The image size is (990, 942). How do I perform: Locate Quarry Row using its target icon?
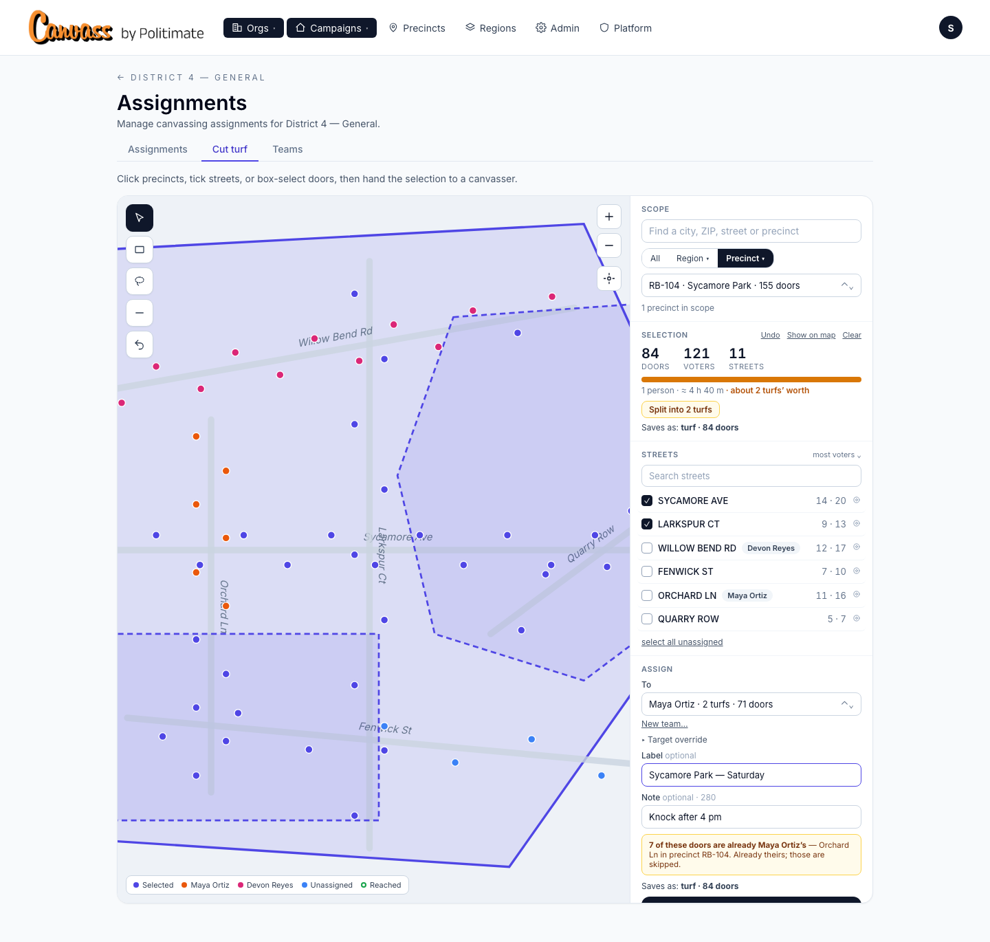[857, 618]
